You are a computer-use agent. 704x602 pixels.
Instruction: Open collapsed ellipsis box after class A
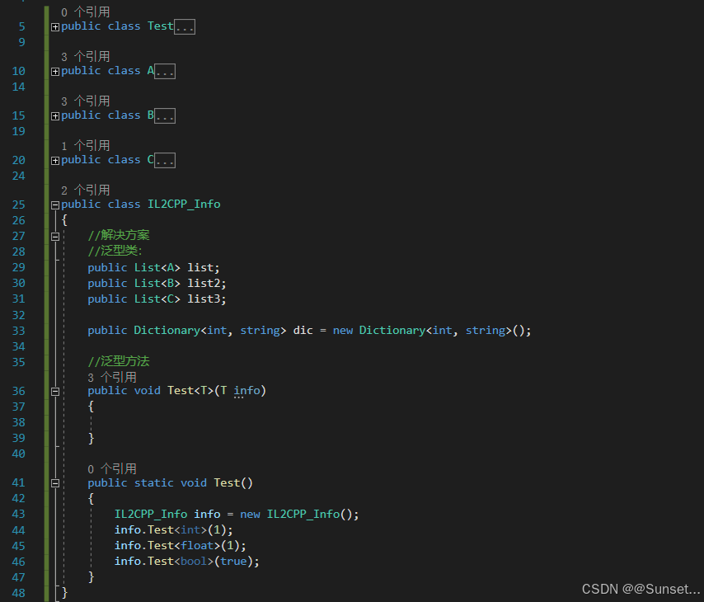pyautogui.click(x=165, y=72)
